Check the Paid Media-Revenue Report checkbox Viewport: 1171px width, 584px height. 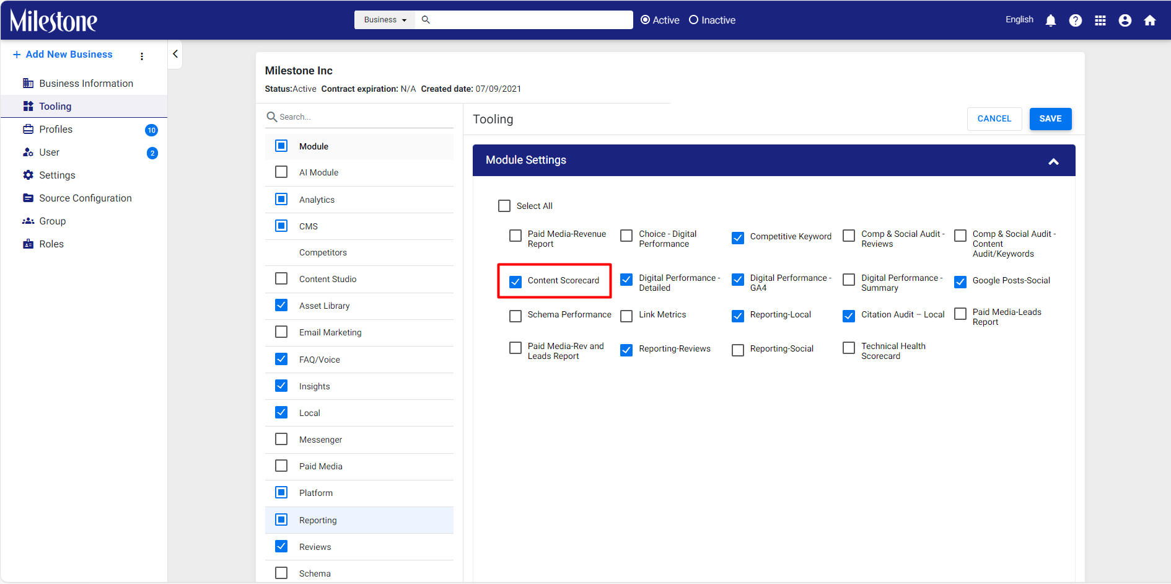515,236
